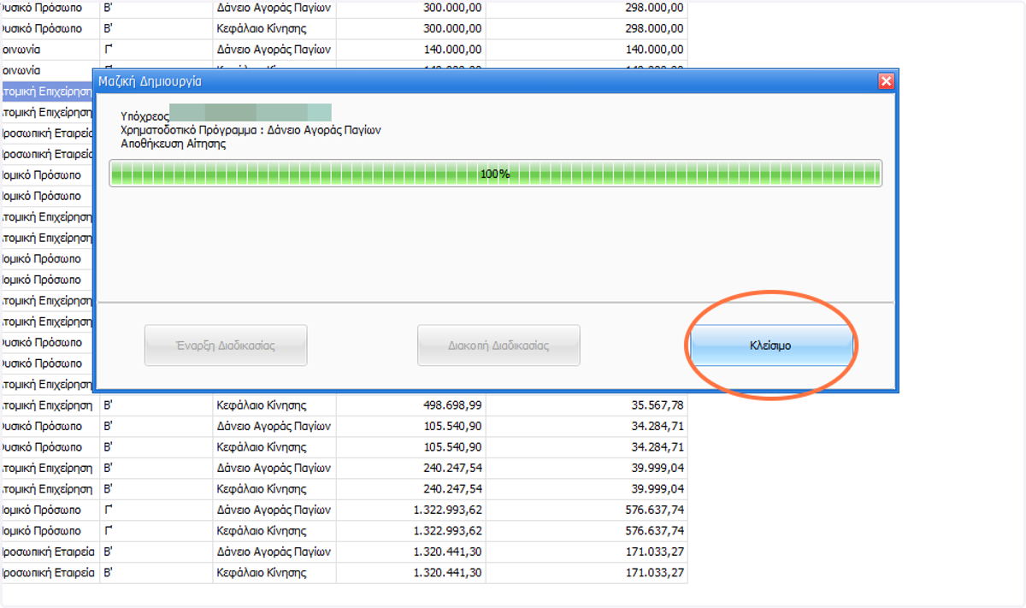Click the Αποθήκευση Αίτησης status line
The width and height of the screenshot is (1026, 608).
(x=174, y=143)
